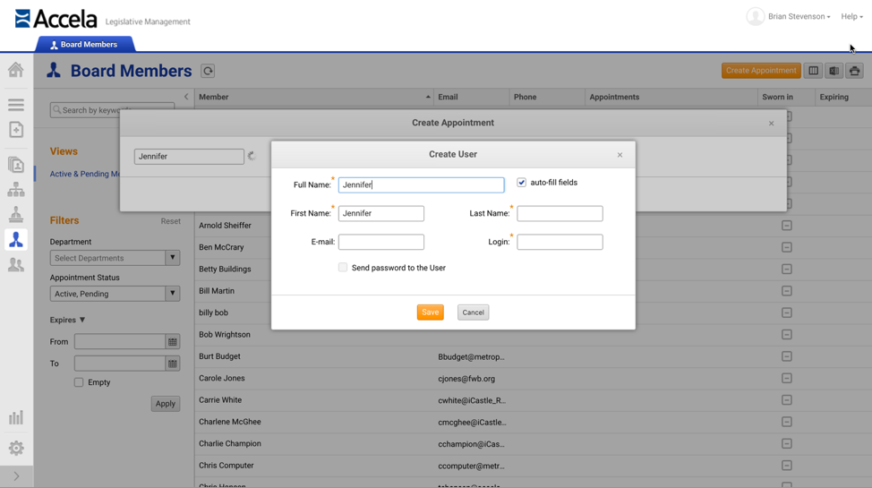Click the orange Save button
Screen dimensions: 872x488
tap(430, 312)
